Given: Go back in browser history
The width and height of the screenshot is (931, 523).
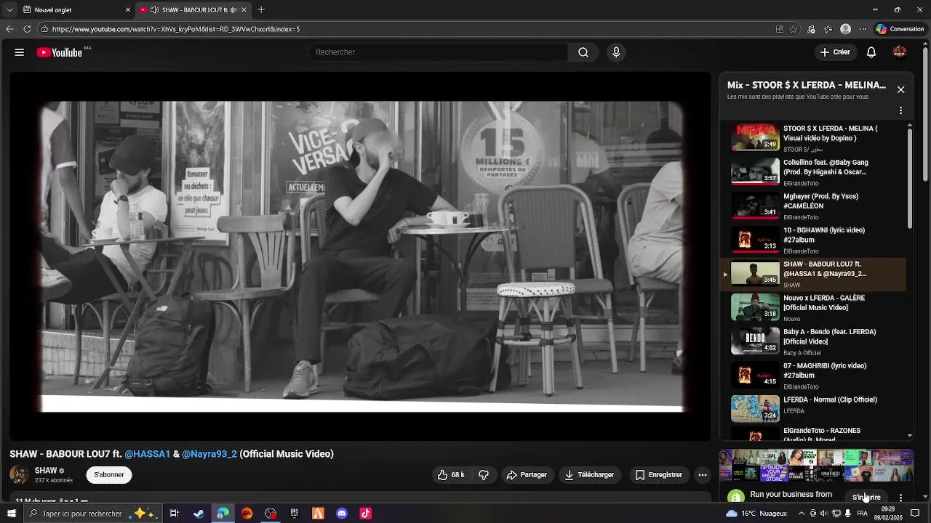Looking at the screenshot, I should (x=9, y=29).
